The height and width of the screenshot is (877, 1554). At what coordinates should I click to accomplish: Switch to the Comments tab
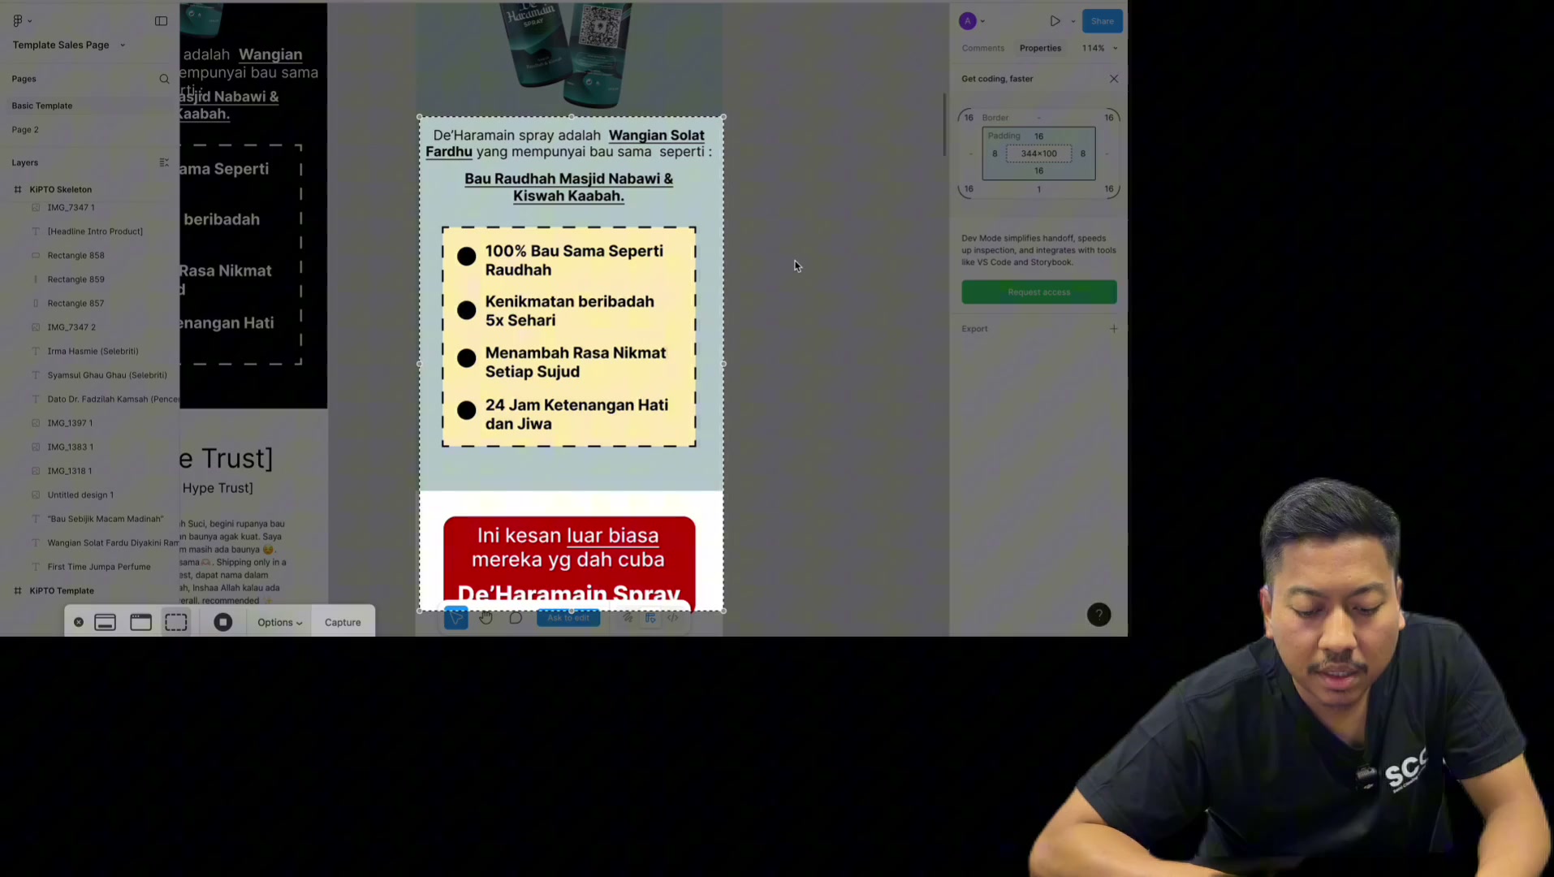[x=983, y=48]
